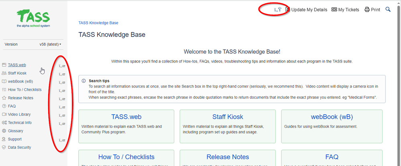Print the current page

pos(373,10)
